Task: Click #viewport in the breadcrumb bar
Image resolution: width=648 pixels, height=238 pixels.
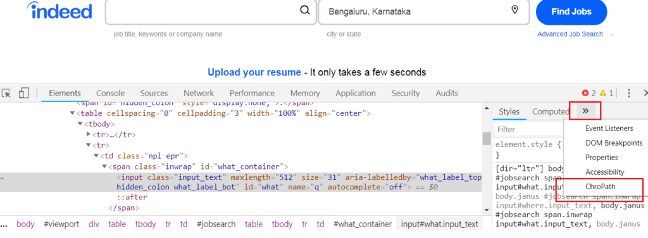Action: point(61,224)
